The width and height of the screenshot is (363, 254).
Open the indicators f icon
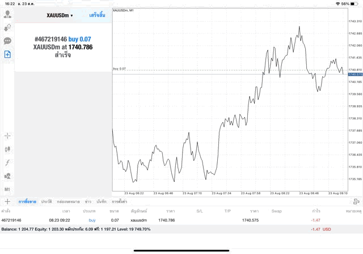[x=7, y=163]
